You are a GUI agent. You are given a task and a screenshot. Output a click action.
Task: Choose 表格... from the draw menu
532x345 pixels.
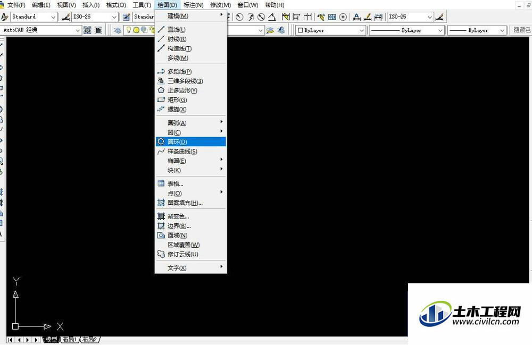click(190, 184)
